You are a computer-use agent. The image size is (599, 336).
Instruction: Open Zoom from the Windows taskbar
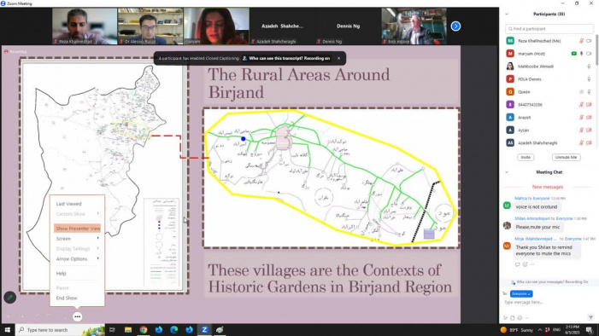204,330
